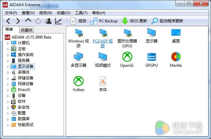Open the 字体 fonts icon

coord(103,84)
